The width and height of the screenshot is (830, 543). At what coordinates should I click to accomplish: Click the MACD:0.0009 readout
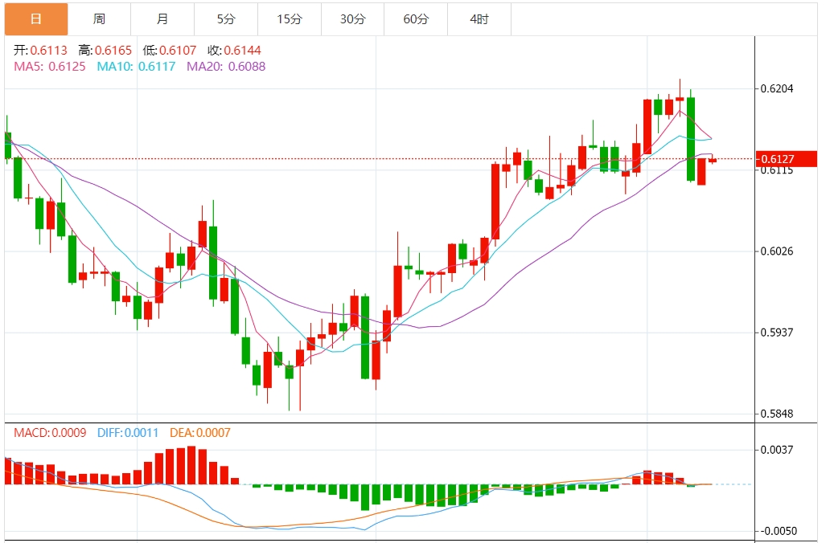[x=50, y=432]
